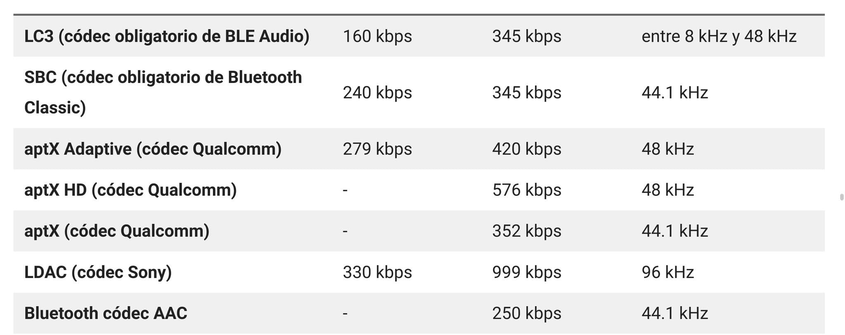The image size is (845, 335).
Task: Select the 576 kbps value
Action: point(526,190)
